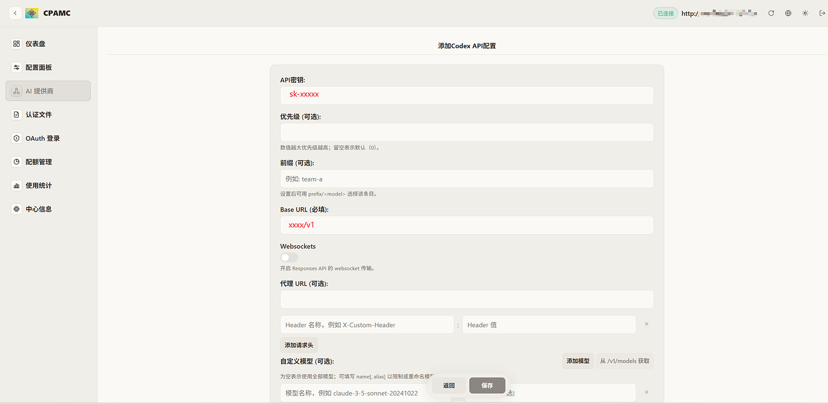828x404 pixels.
Task: Open language globe icon
Action: click(788, 13)
